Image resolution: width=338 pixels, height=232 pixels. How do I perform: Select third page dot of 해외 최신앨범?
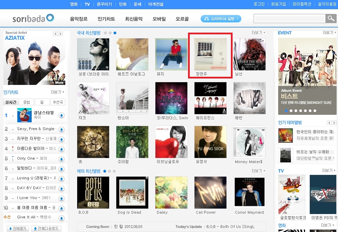(114, 171)
